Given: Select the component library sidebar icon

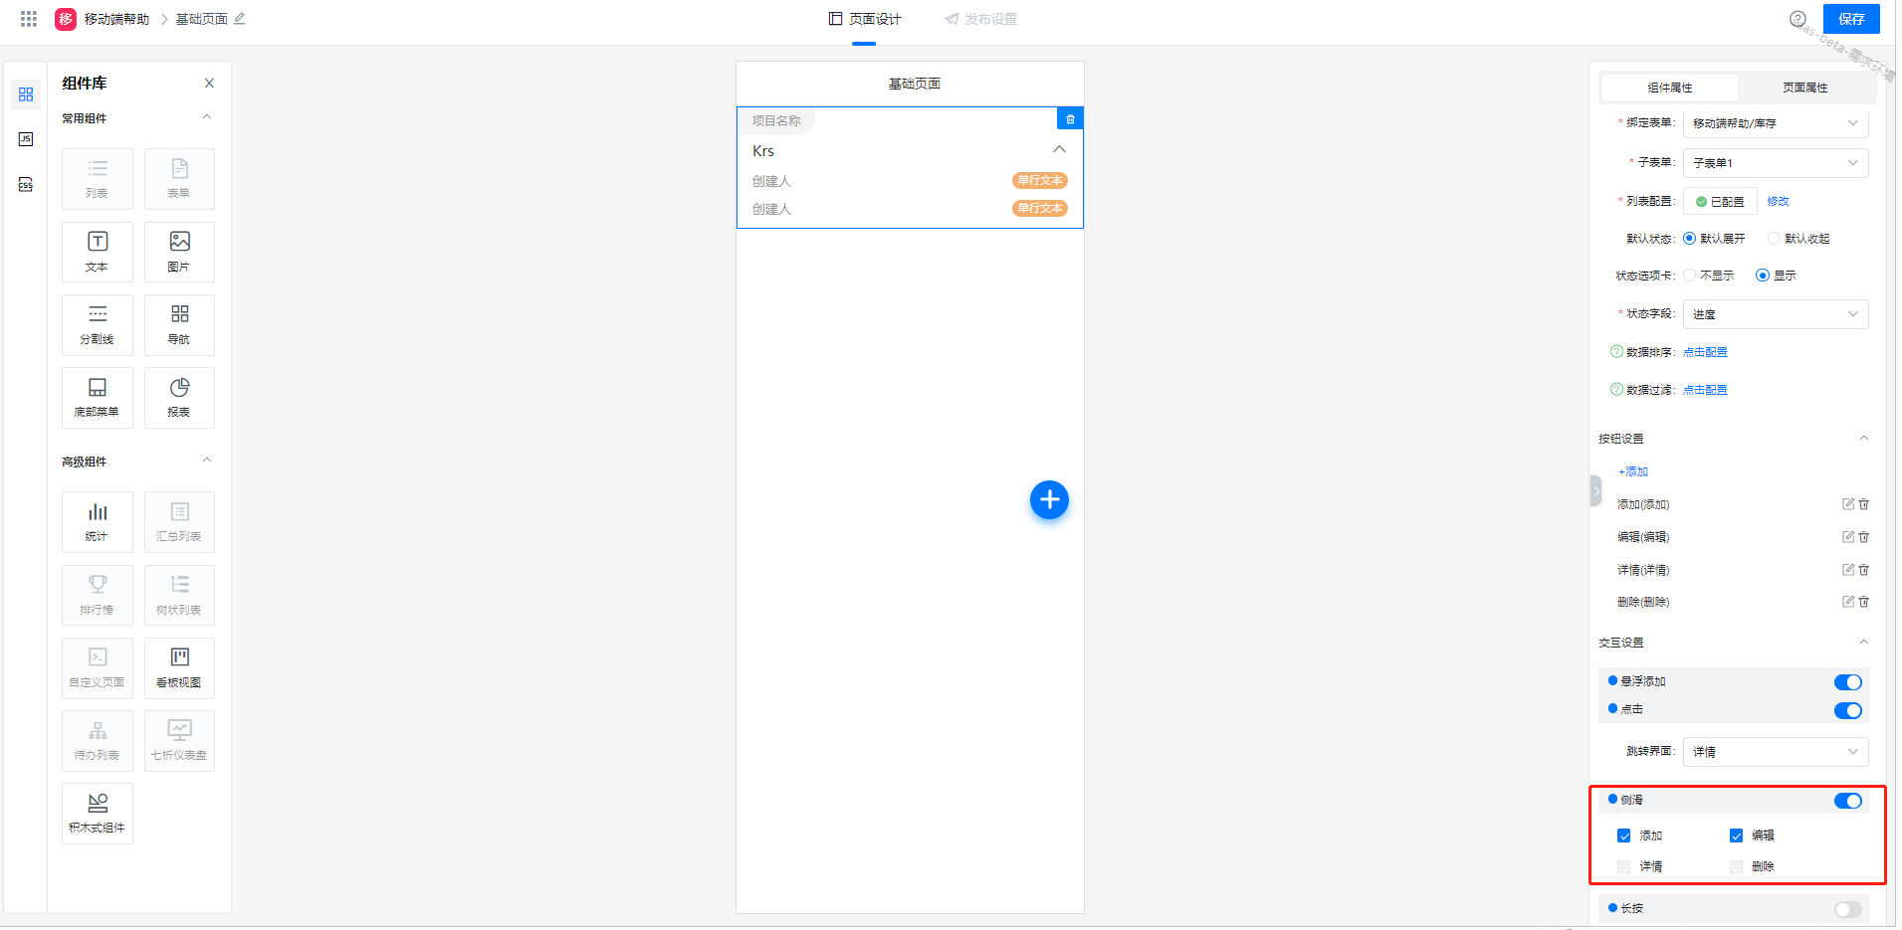Looking at the screenshot, I should click(26, 94).
